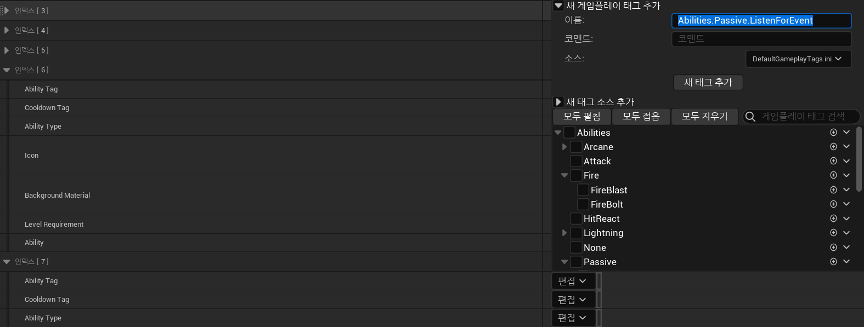Click 모두 접음 to collapse all tags
The height and width of the screenshot is (327, 864).
click(641, 117)
